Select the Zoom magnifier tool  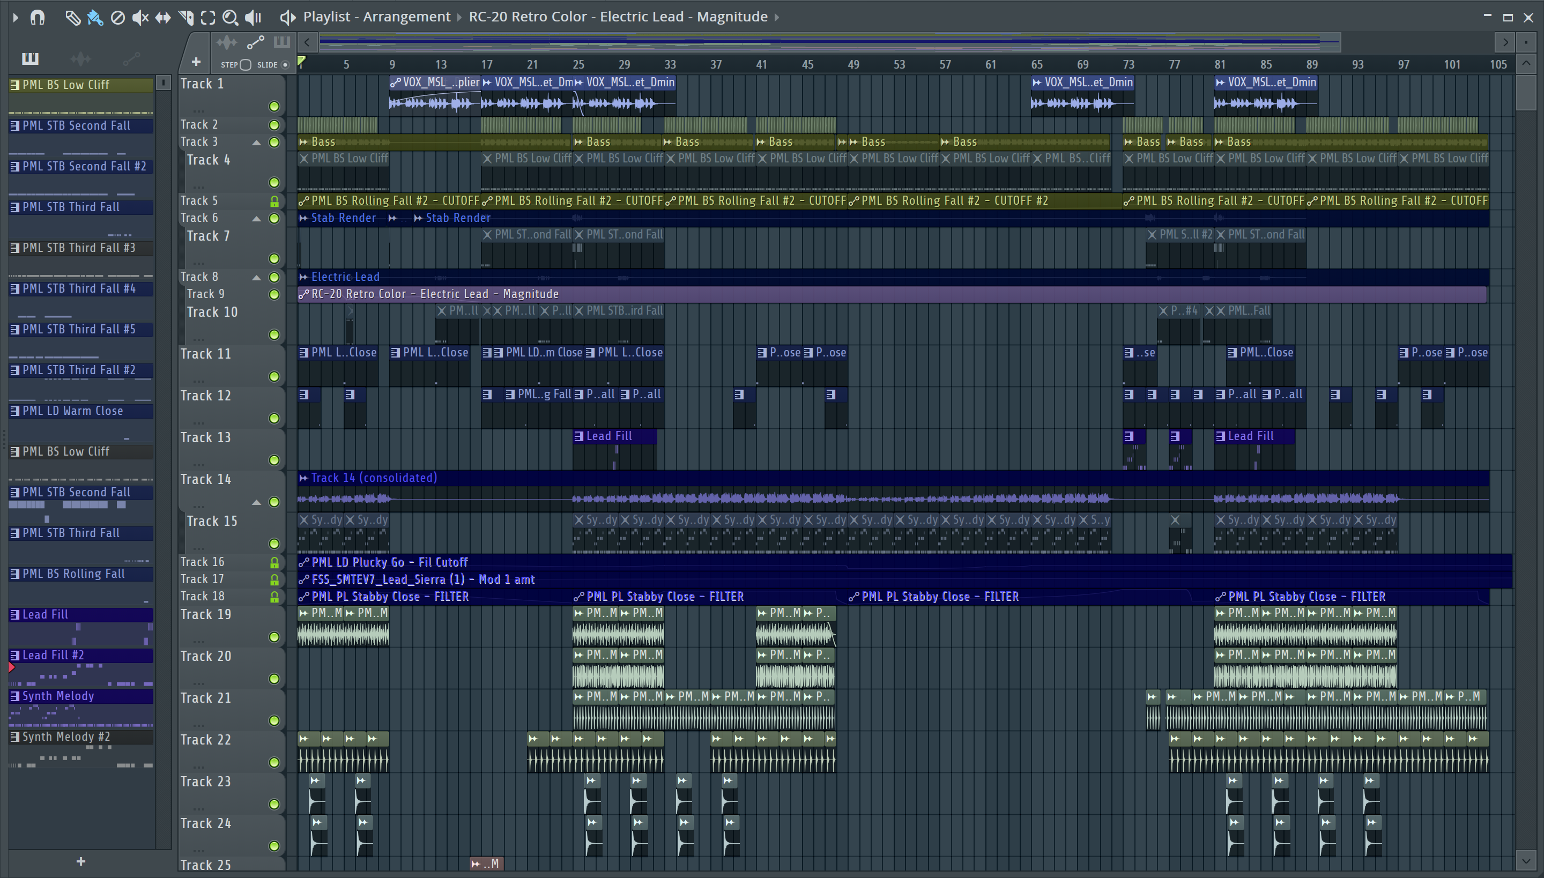[x=230, y=17]
